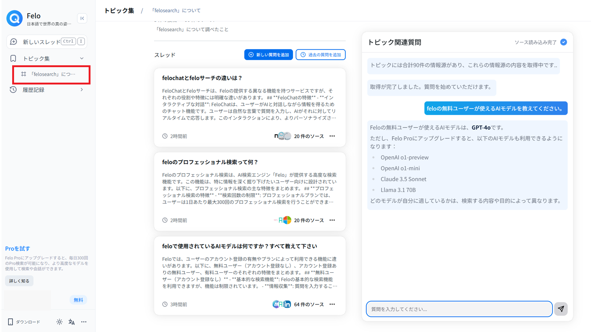The height and width of the screenshot is (332, 591).
Task: Toggle the 無料 plan button
Action: point(78,300)
